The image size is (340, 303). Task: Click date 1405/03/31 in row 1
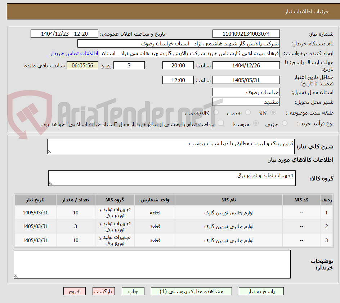click(x=35, y=213)
